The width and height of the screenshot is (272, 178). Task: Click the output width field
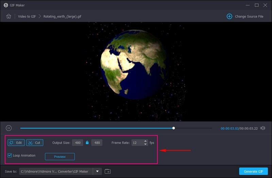click(78, 143)
